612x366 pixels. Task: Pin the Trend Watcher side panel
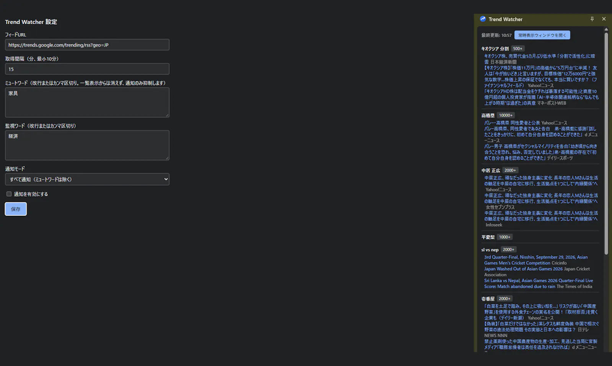click(592, 19)
